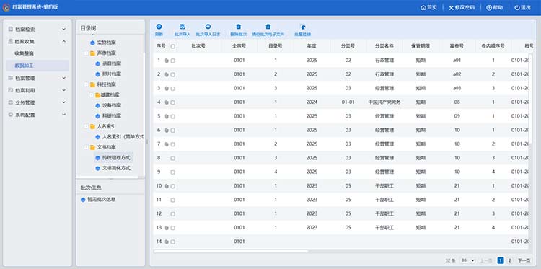Expand the 档案利用 sidebar chevron
Image resolution: width=541 pixels, height=269 pixels.
tap(63, 90)
